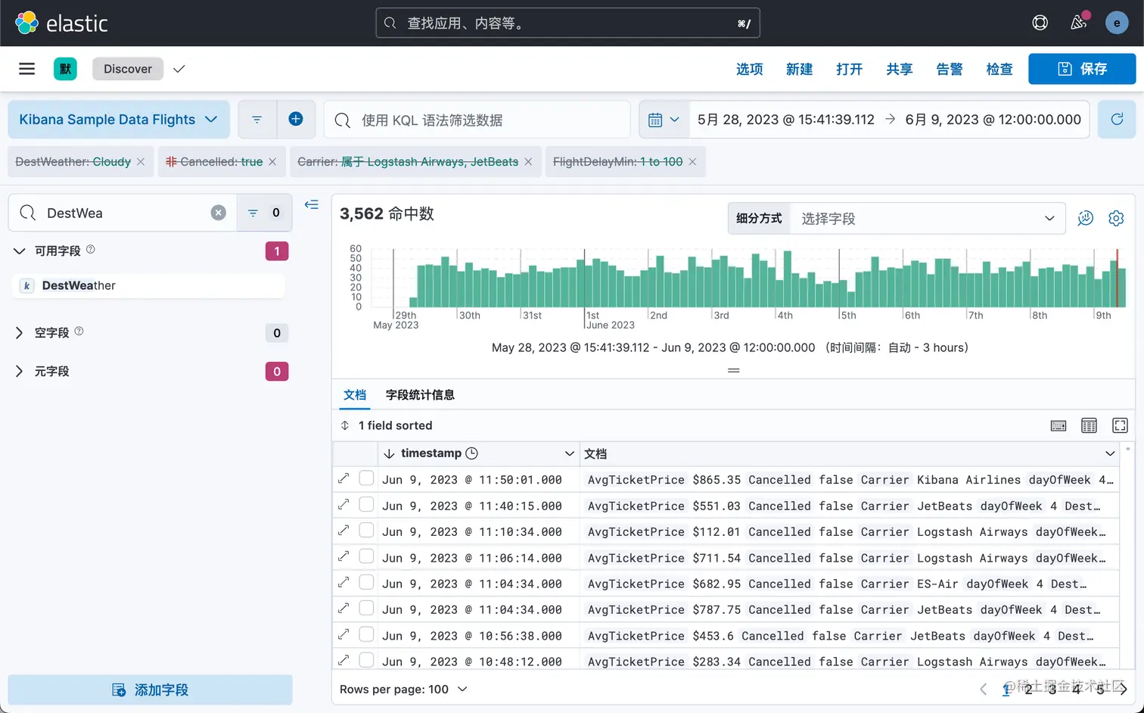Select the 11:06:14.000 row checkbox
The height and width of the screenshot is (713, 1144).
(x=366, y=556)
